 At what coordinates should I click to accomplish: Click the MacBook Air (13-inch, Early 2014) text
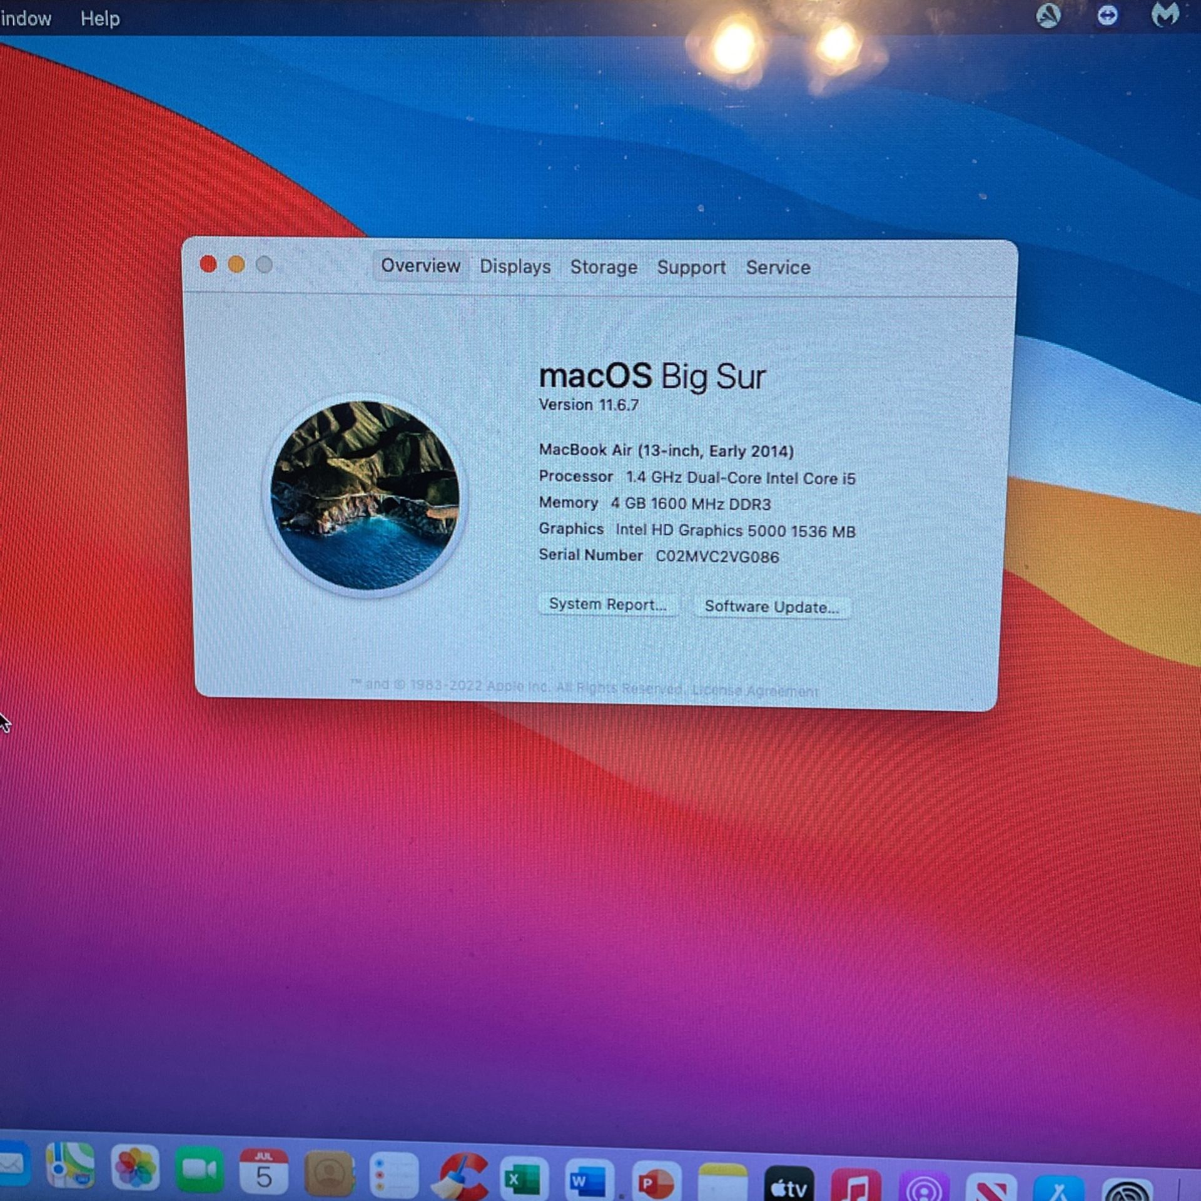coord(666,451)
